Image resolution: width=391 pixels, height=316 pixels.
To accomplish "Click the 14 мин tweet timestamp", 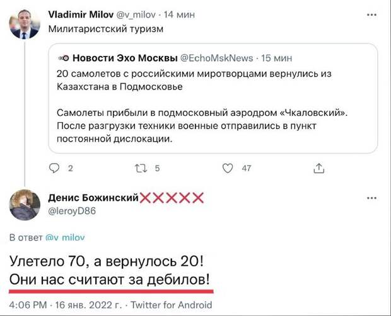I will (x=179, y=15).
